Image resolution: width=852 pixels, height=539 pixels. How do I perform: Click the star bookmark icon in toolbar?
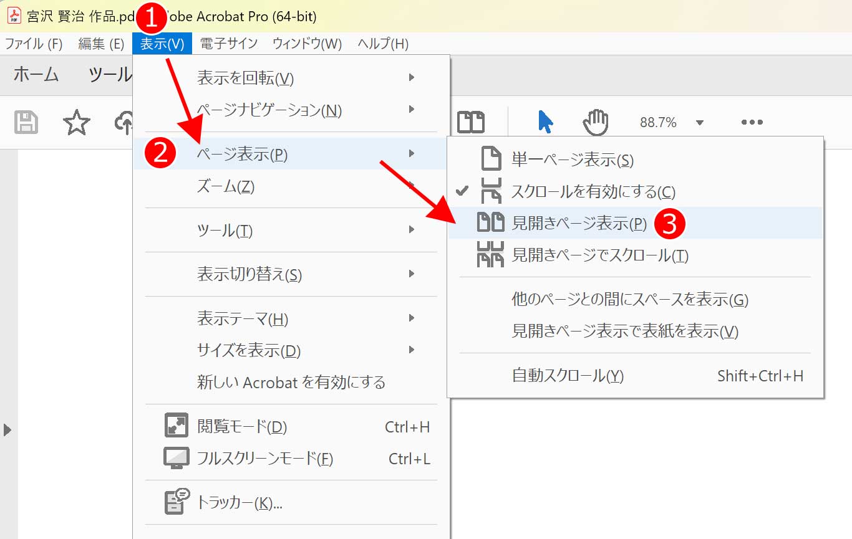coord(77,123)
